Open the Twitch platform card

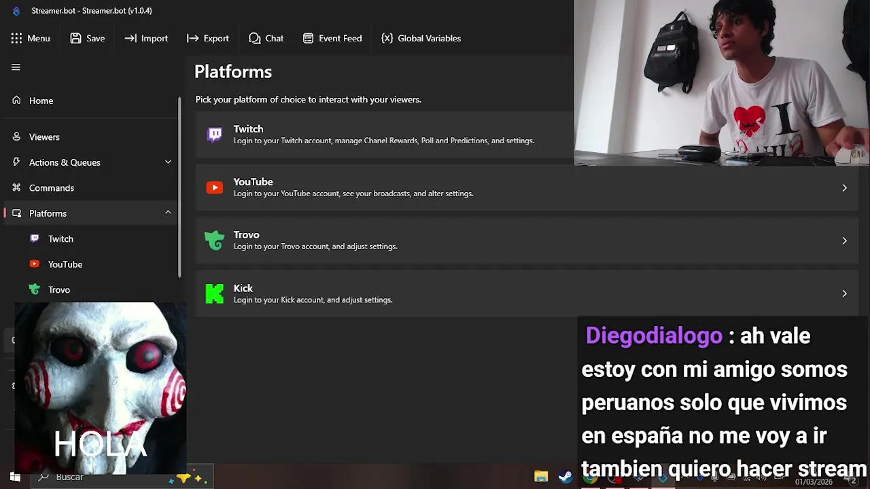[x=384, y=134]
